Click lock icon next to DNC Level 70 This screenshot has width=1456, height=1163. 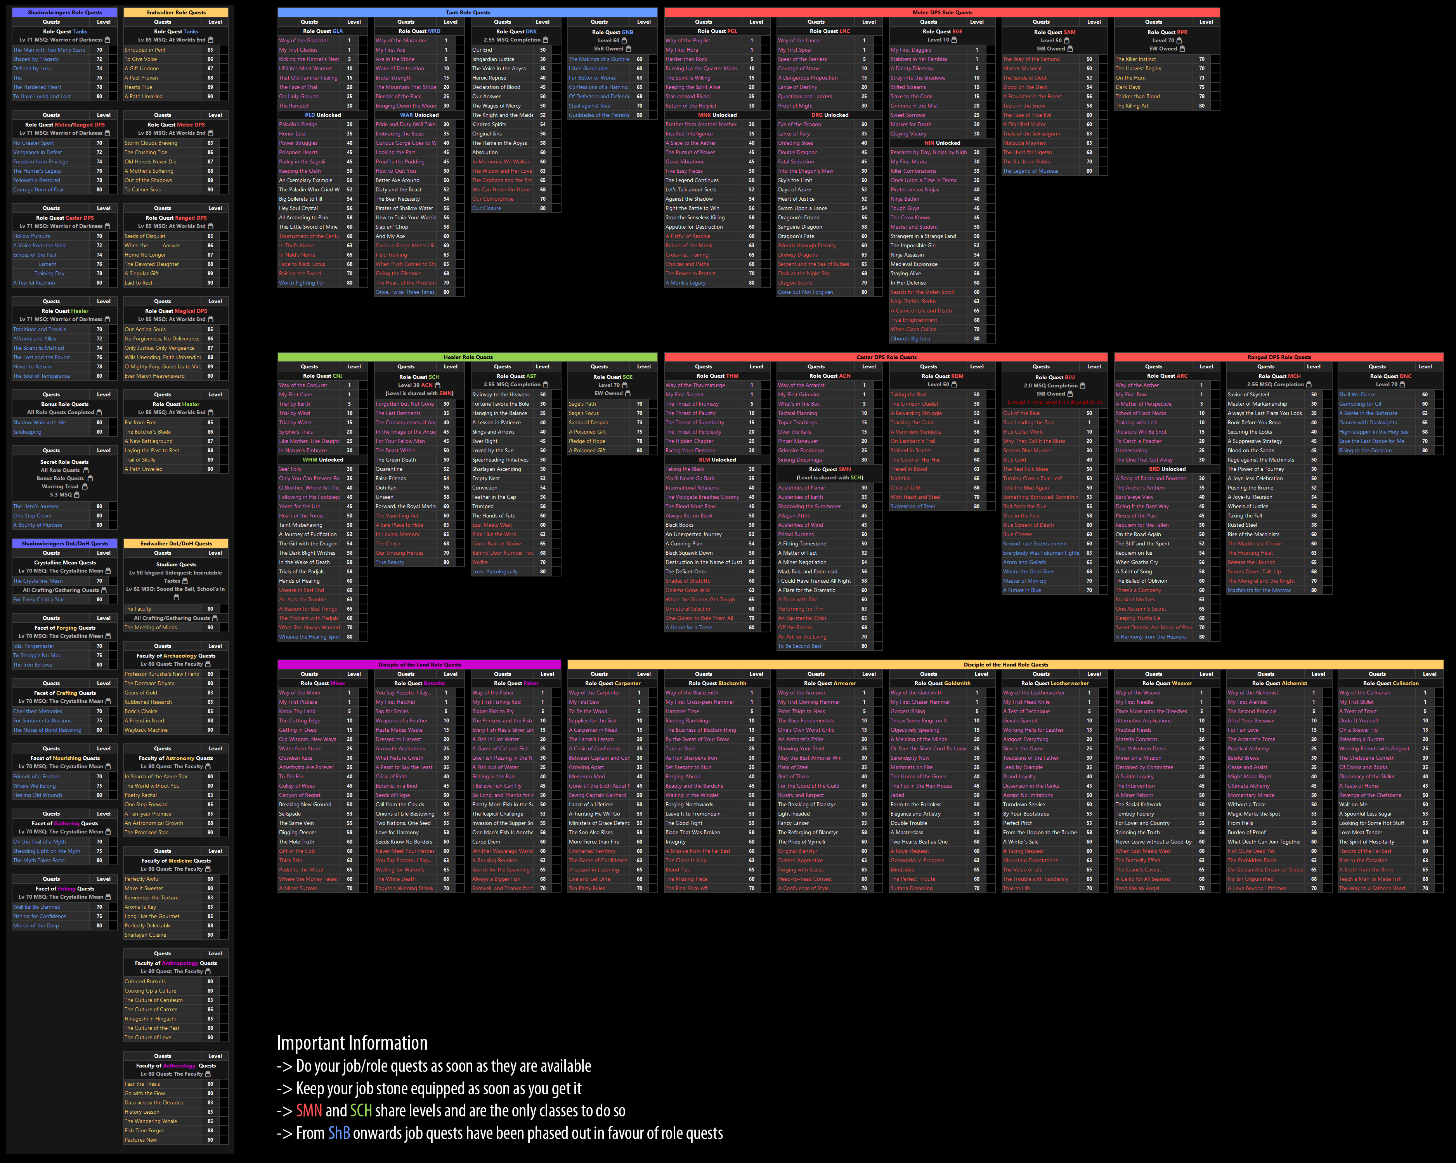1403,384
